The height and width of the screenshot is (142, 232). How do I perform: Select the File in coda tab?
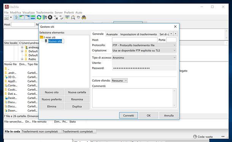click(12, 131)
